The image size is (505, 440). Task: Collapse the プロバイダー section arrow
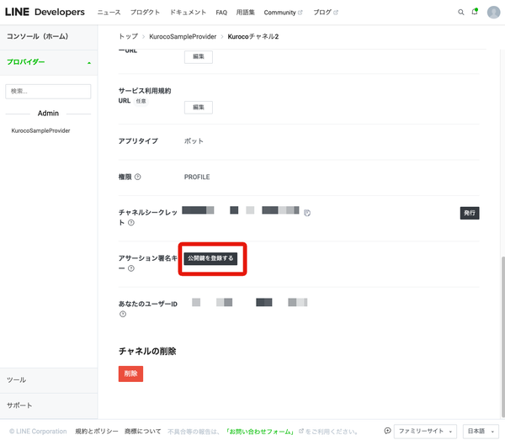coord(89,63)
